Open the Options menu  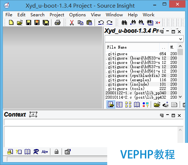[x=78, y=15]
